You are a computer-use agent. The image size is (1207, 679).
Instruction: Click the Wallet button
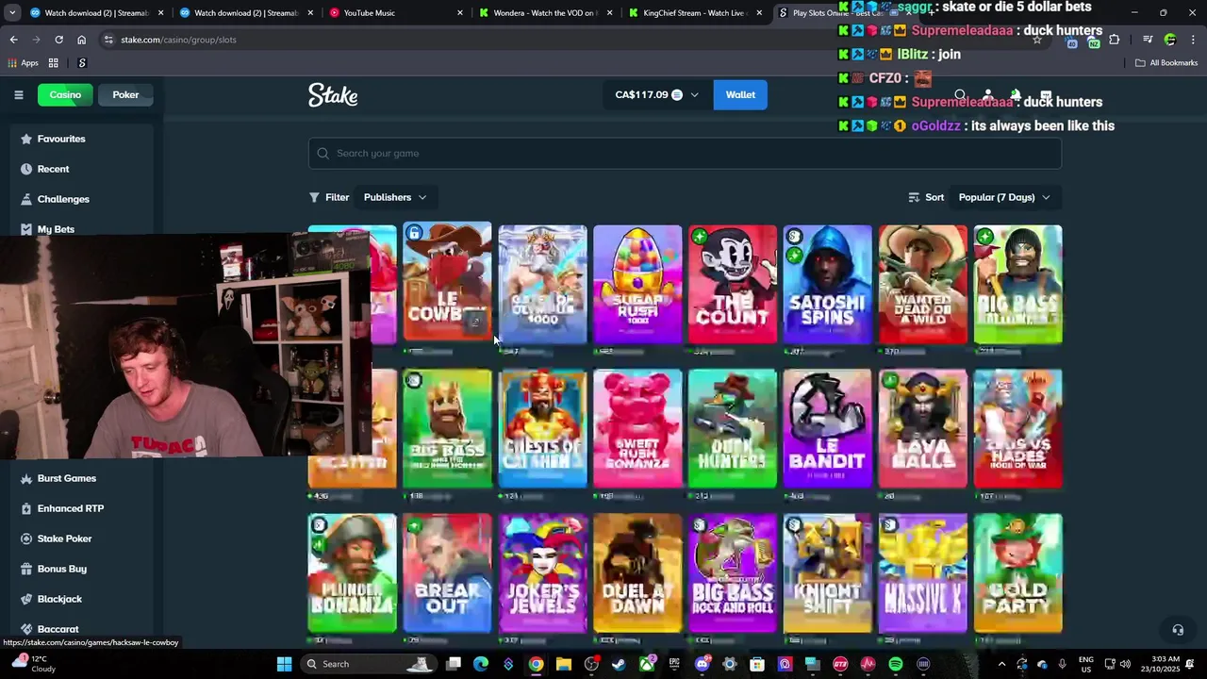point(740,94)
